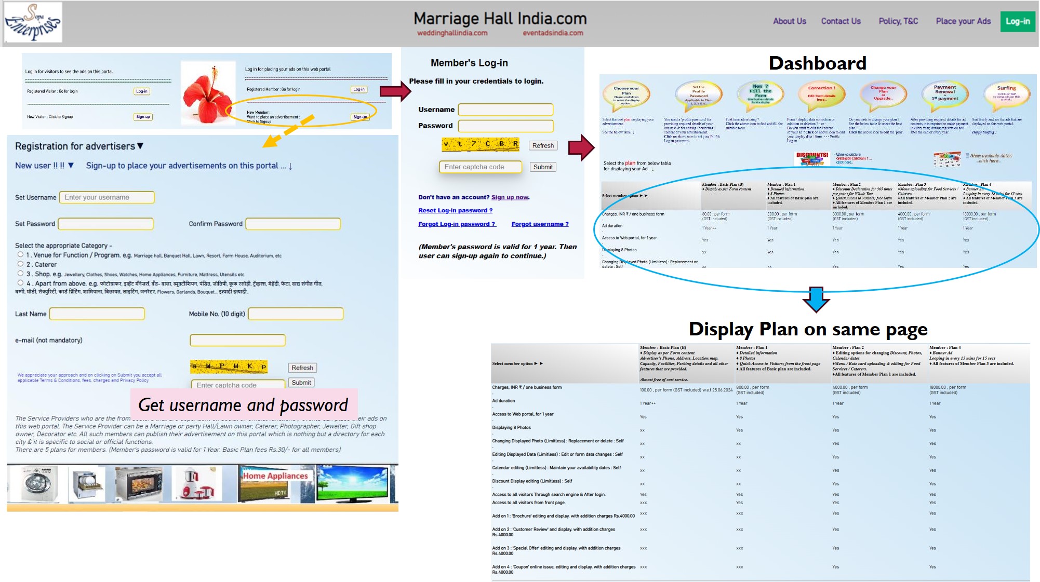Click Log-in for Registered Visiter
The width and height of the screenshot is (1040, 582).
(x=142, y=91)
